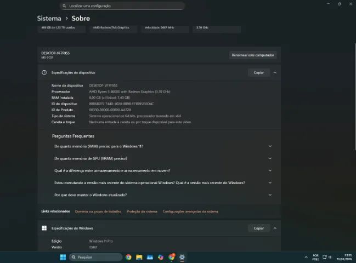Image resolution: width=356 pixels, height=263 pixels.
Task: Click the taskbar Pesquisar search box
Action: (95, 257)
